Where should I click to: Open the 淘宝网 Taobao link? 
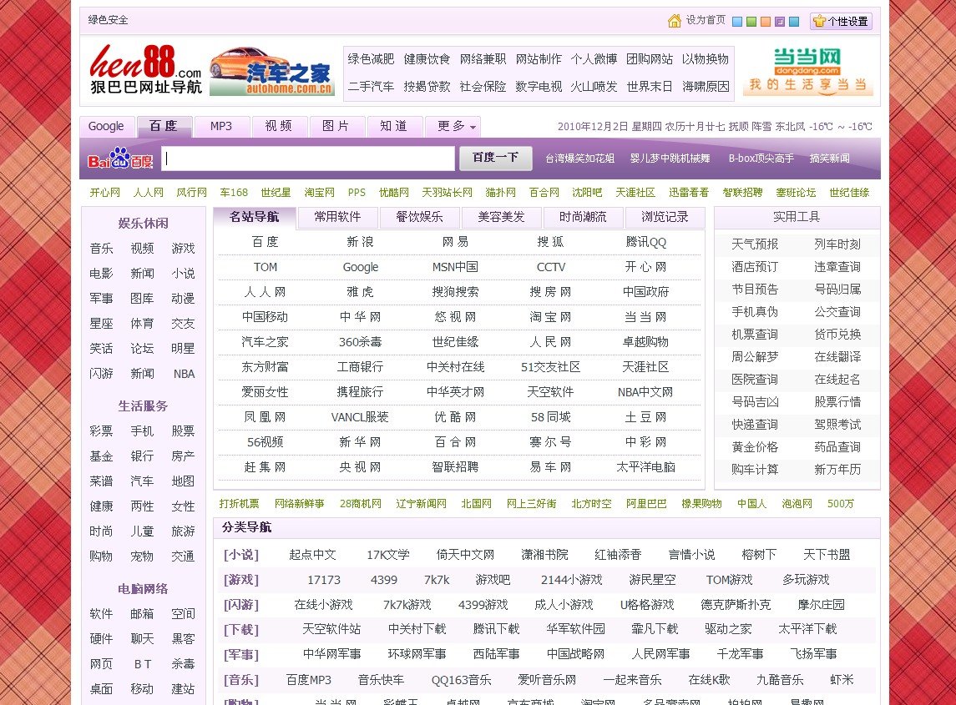[551, 317]
